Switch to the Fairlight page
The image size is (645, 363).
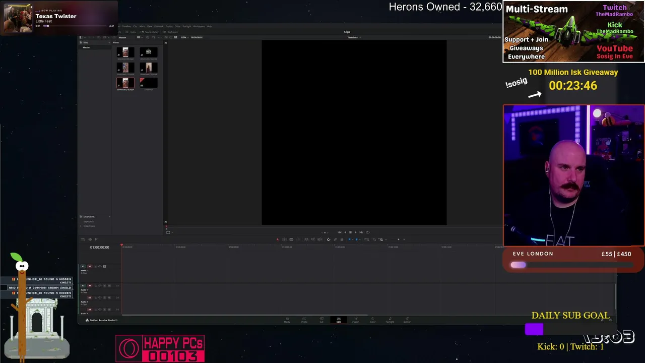point(390,320)
